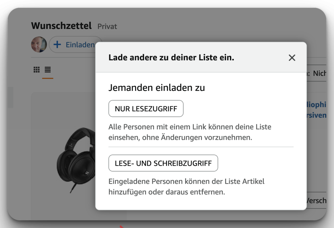
Task: Click the X icon to dismiss the dialog
Action: [x=292, y=57]
